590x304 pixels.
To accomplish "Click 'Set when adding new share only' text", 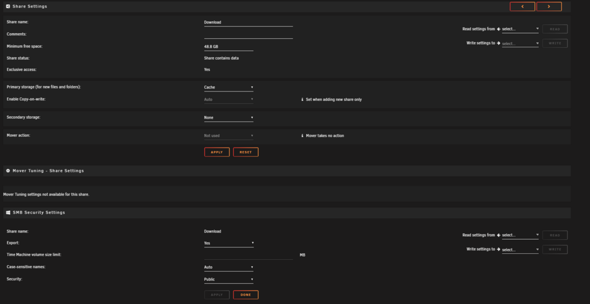I will tap(334, 100).
